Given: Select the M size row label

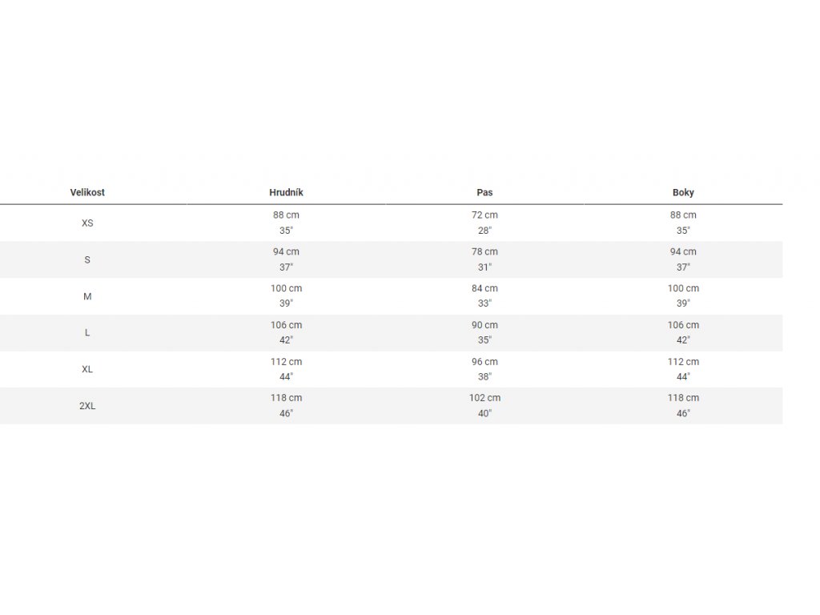Looking at the screenshot, I should (x=87, y=296).
